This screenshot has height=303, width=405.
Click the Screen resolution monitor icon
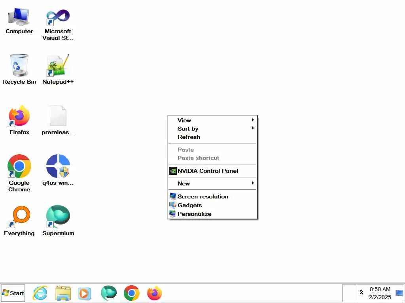coord(172,196)
